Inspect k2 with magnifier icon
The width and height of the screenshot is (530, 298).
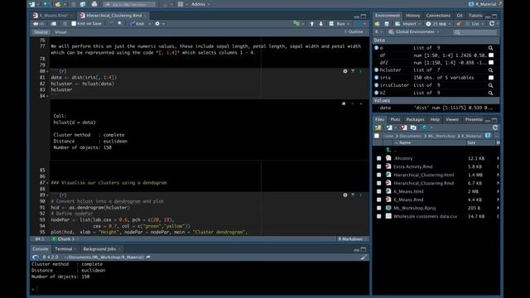pyautogui.click(x=490, y=93)
